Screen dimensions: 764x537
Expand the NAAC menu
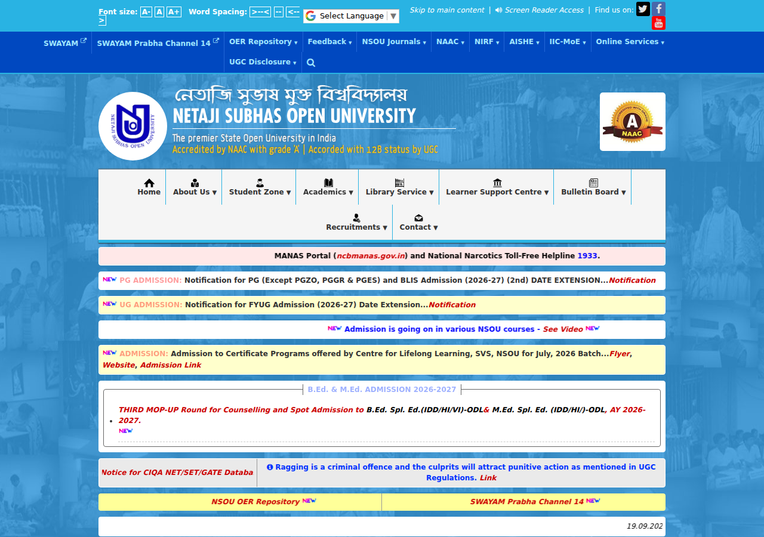click(450, 42)
